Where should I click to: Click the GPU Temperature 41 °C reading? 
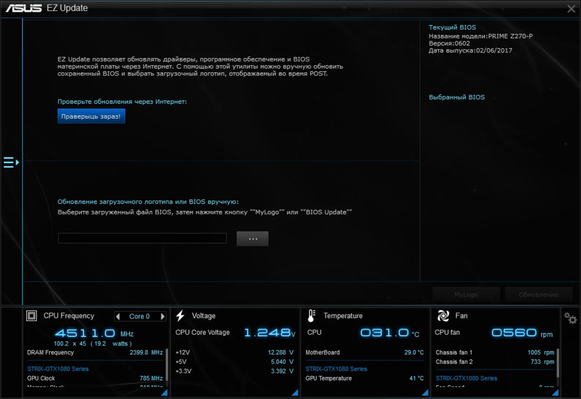pos(417,378)
